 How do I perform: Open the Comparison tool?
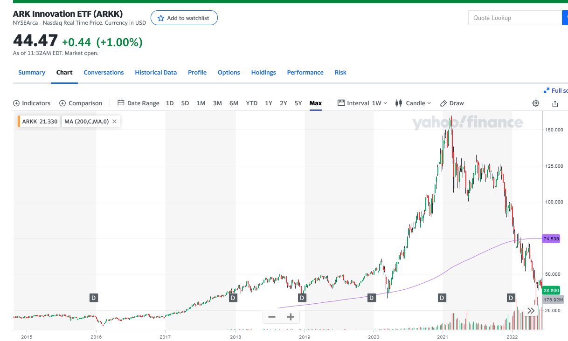pyautogui.click(x=81, y=103)
